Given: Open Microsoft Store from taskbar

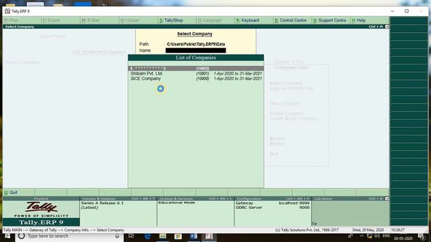Looking at the screenshot, I should coord(178,236).
